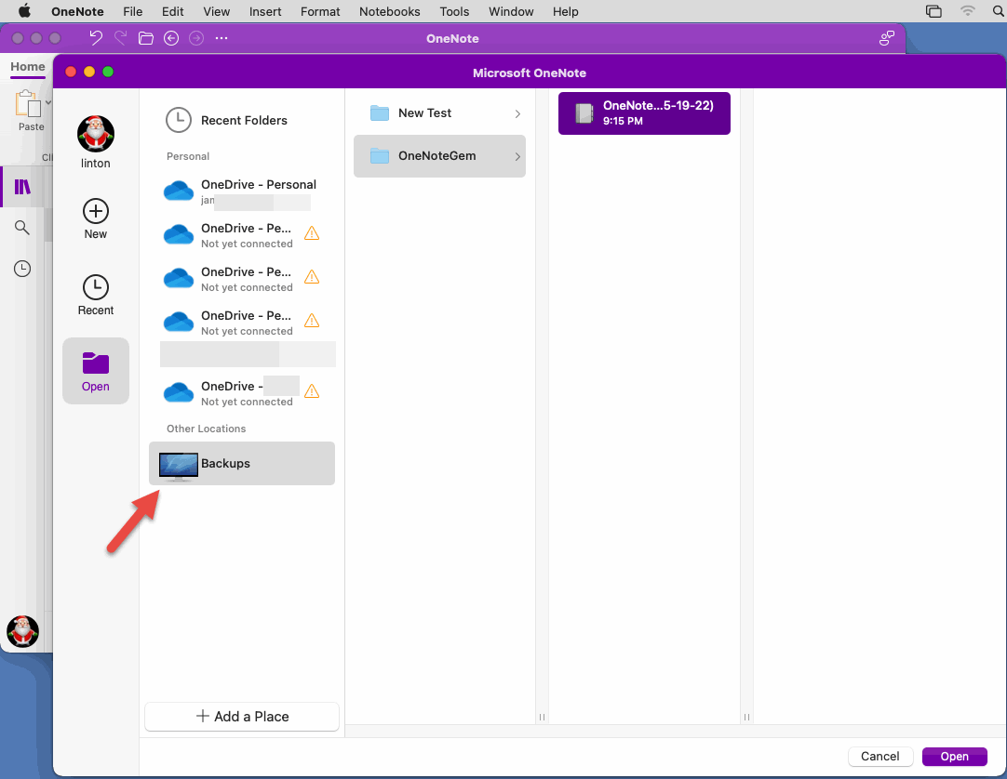1007x779 pixels.
Task: Select the Open folder option
Action: click(96, 371)
